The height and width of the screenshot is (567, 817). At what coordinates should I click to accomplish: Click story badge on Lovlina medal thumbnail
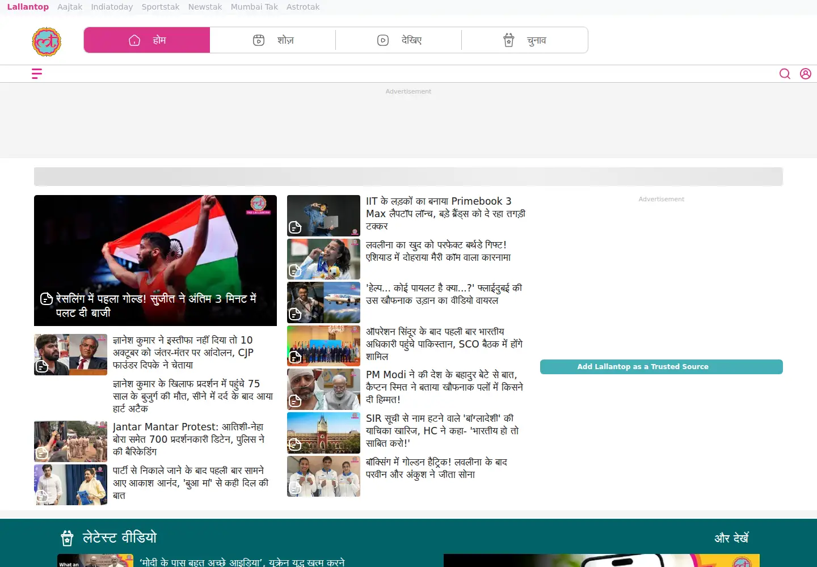click(x=295, y=271)
